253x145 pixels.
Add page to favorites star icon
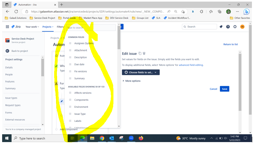click(x=183, y=11)
